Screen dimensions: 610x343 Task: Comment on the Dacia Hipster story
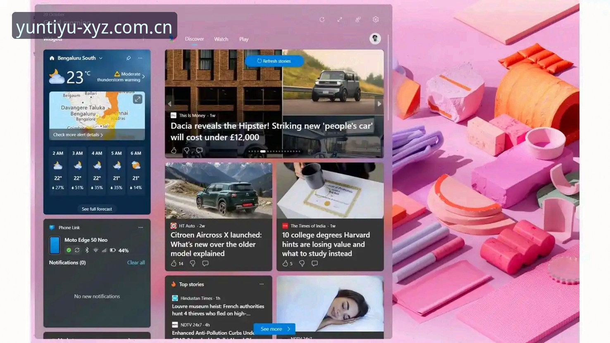click(x=199, y=150)
